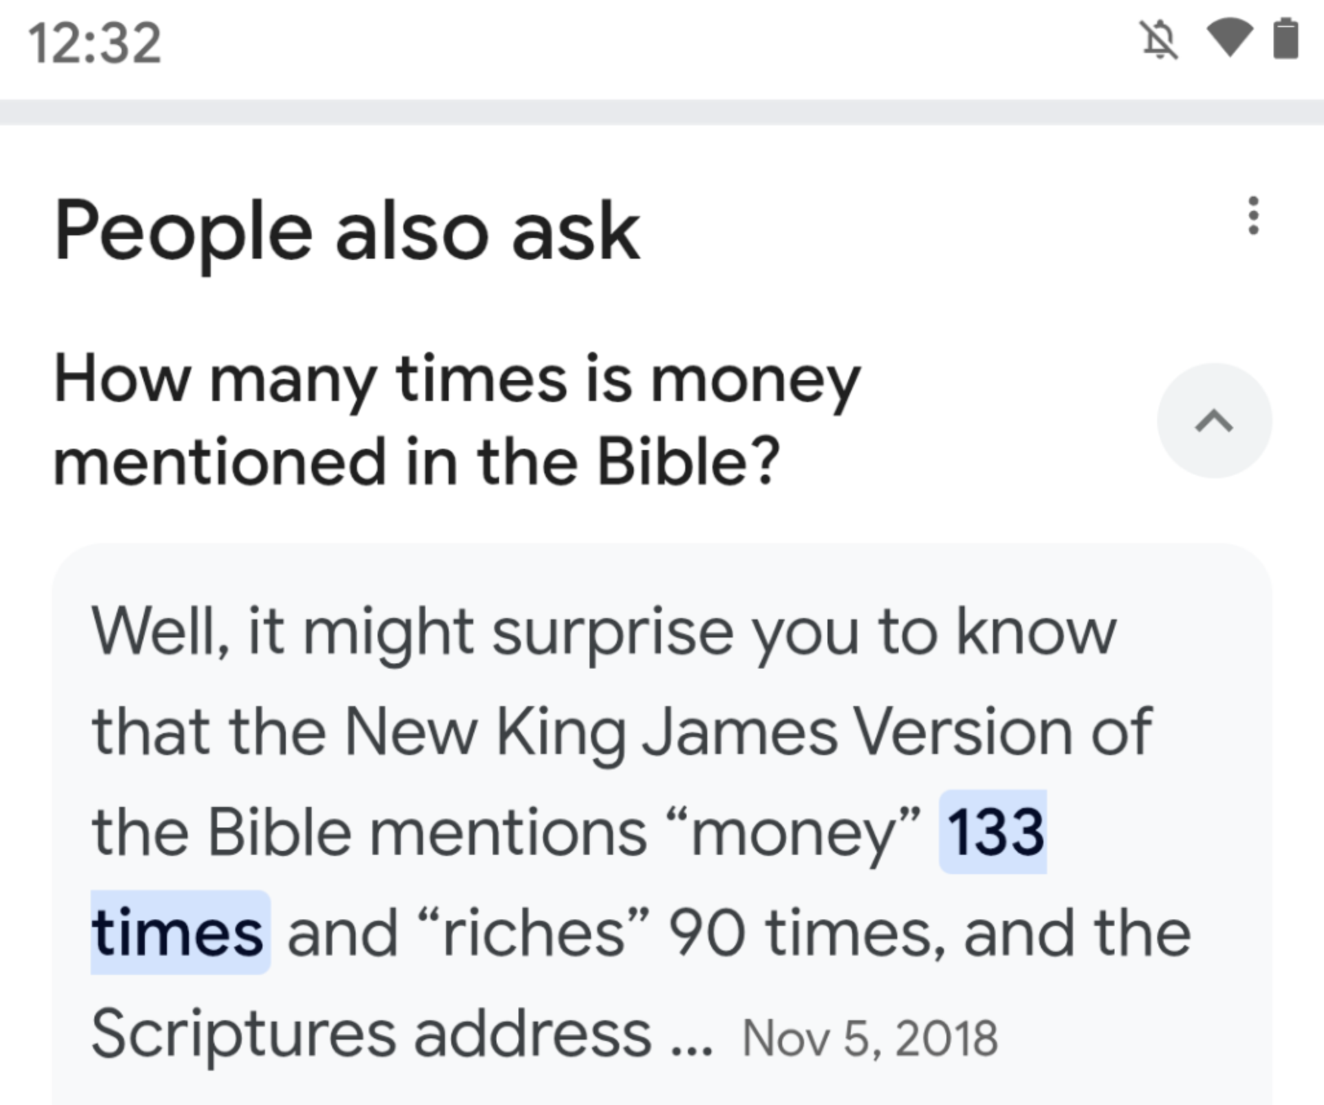Image resolution: width=1324 pixels, height=1105 pixels.
Task: Click the highlighted word "times"
Action: [178, 932]
